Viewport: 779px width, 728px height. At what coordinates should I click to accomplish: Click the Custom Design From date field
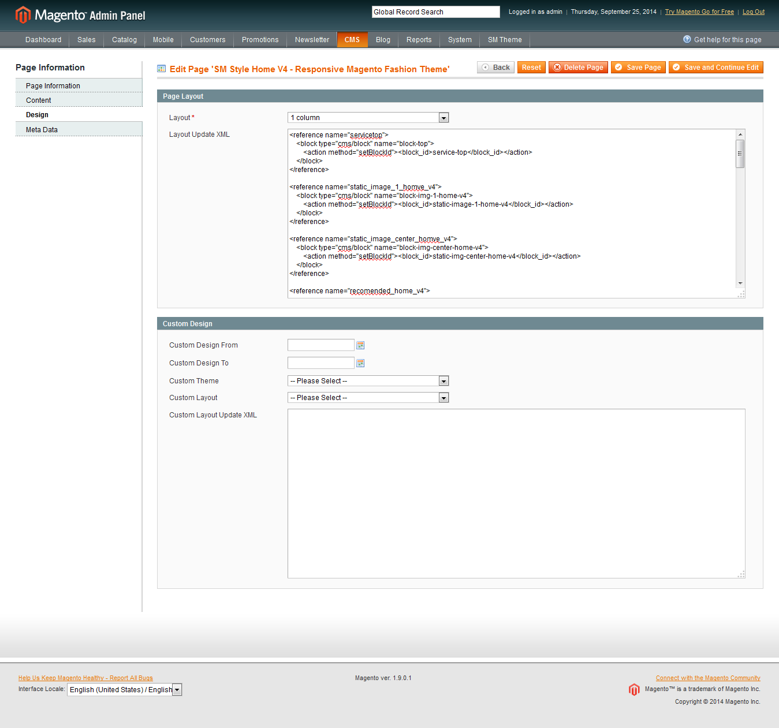(321, 345)
